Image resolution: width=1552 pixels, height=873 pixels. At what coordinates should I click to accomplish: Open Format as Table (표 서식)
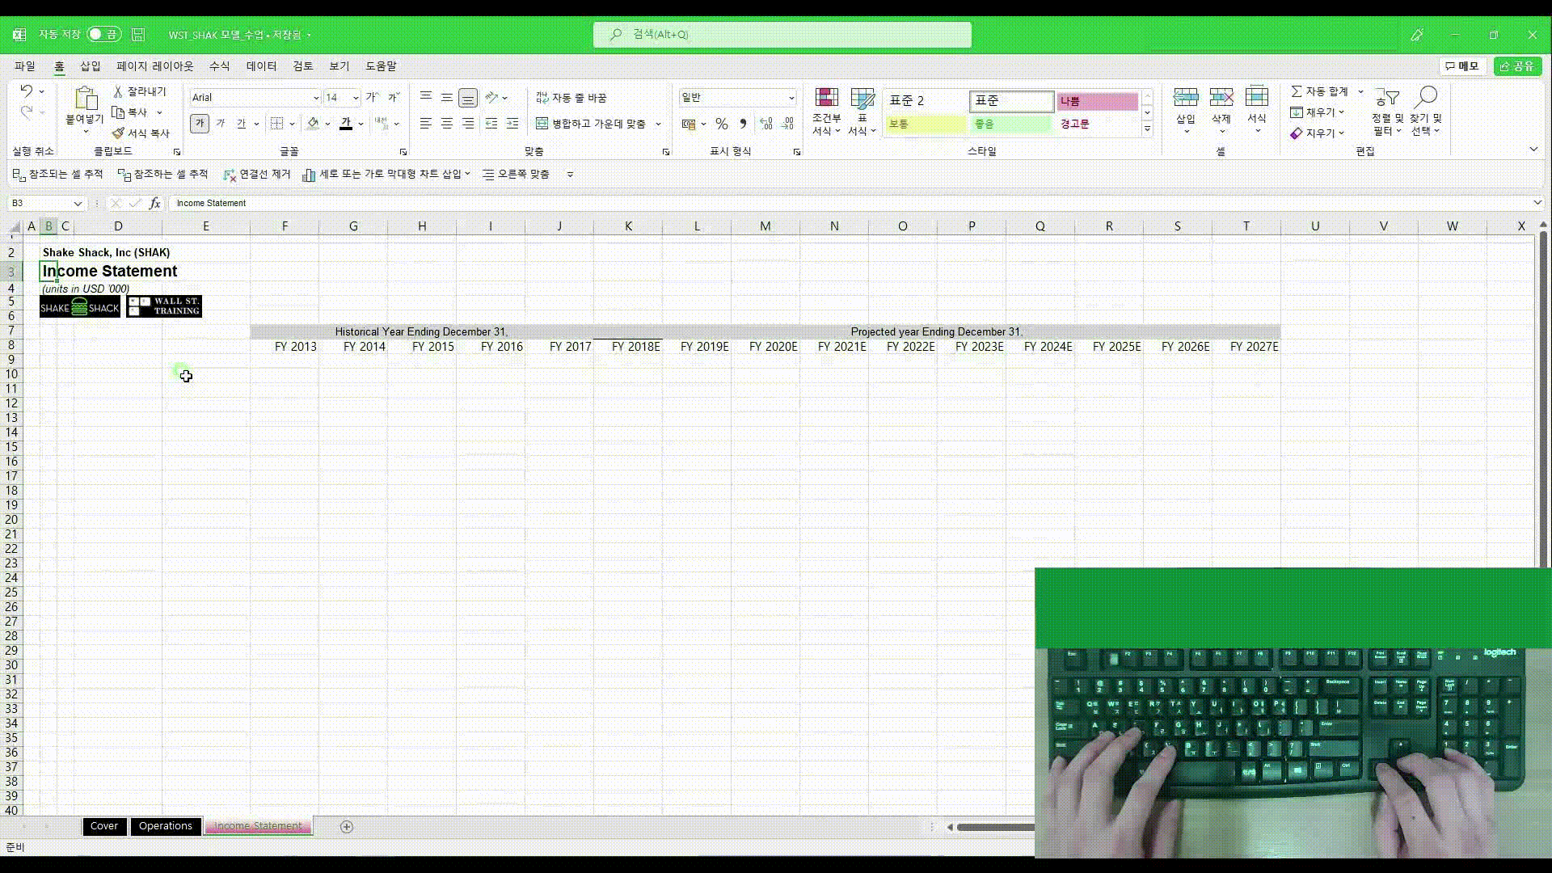[862, 111]
